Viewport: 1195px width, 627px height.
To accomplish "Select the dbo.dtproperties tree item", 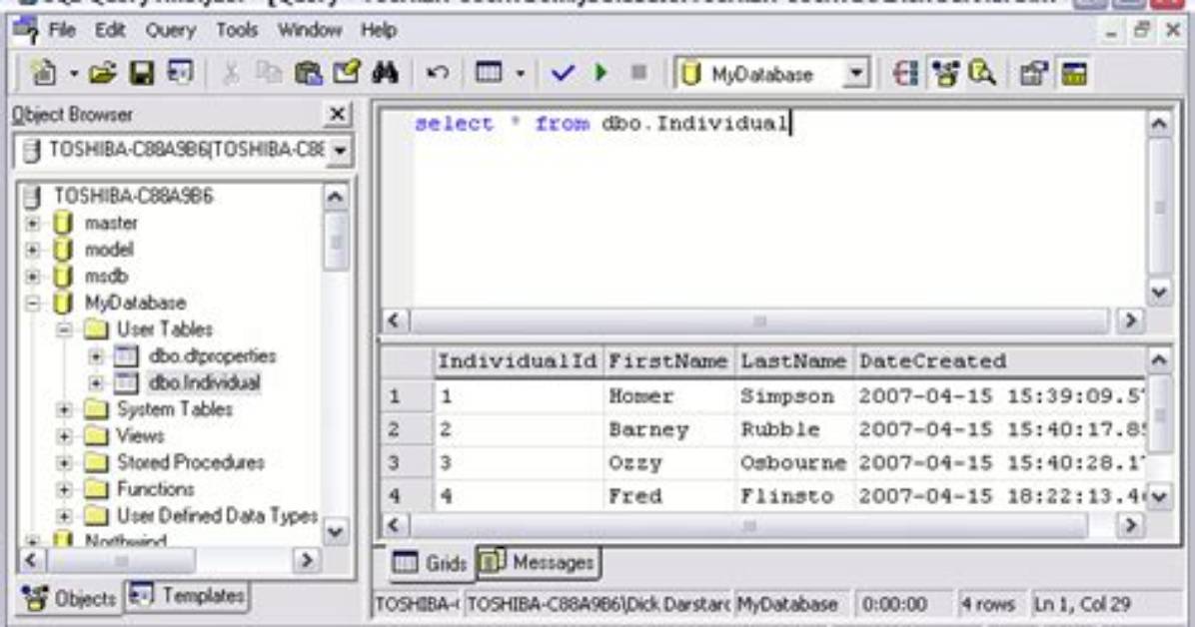I will tap(212, 355).
